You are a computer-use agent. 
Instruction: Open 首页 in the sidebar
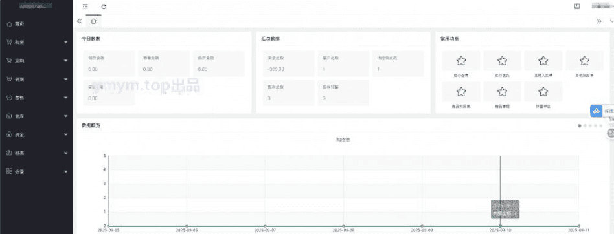click(20, 24)
